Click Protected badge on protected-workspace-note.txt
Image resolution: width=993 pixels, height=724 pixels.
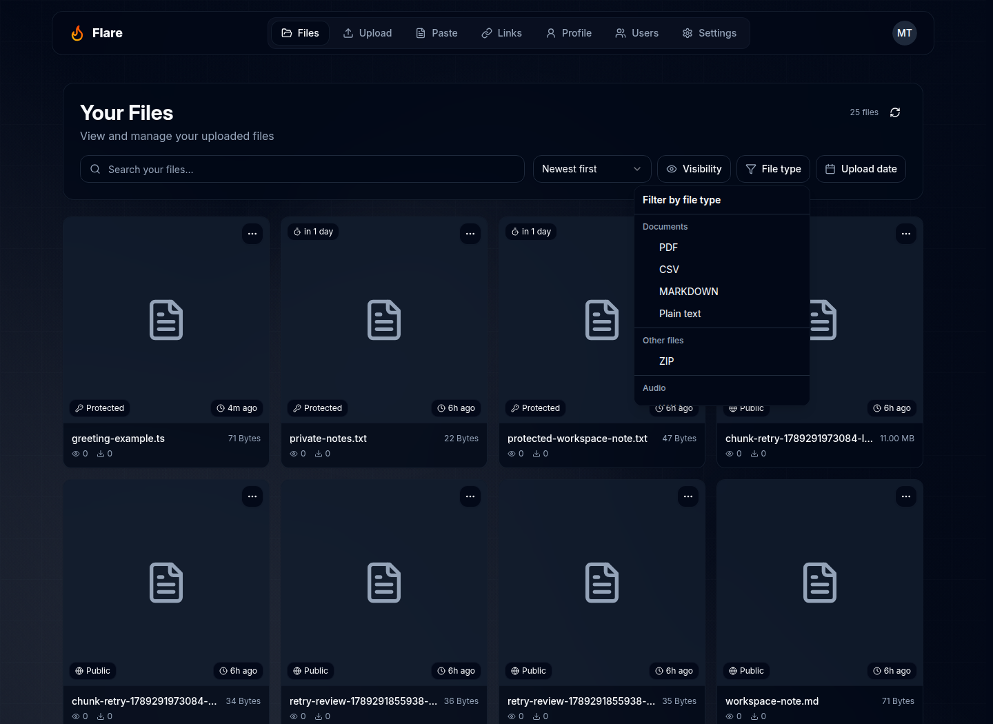tap(536, 408)
